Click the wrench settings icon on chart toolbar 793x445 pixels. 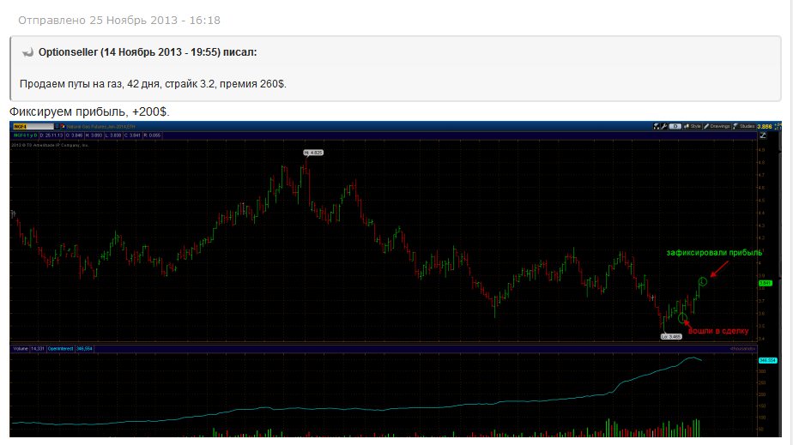(x=664, y=126)
